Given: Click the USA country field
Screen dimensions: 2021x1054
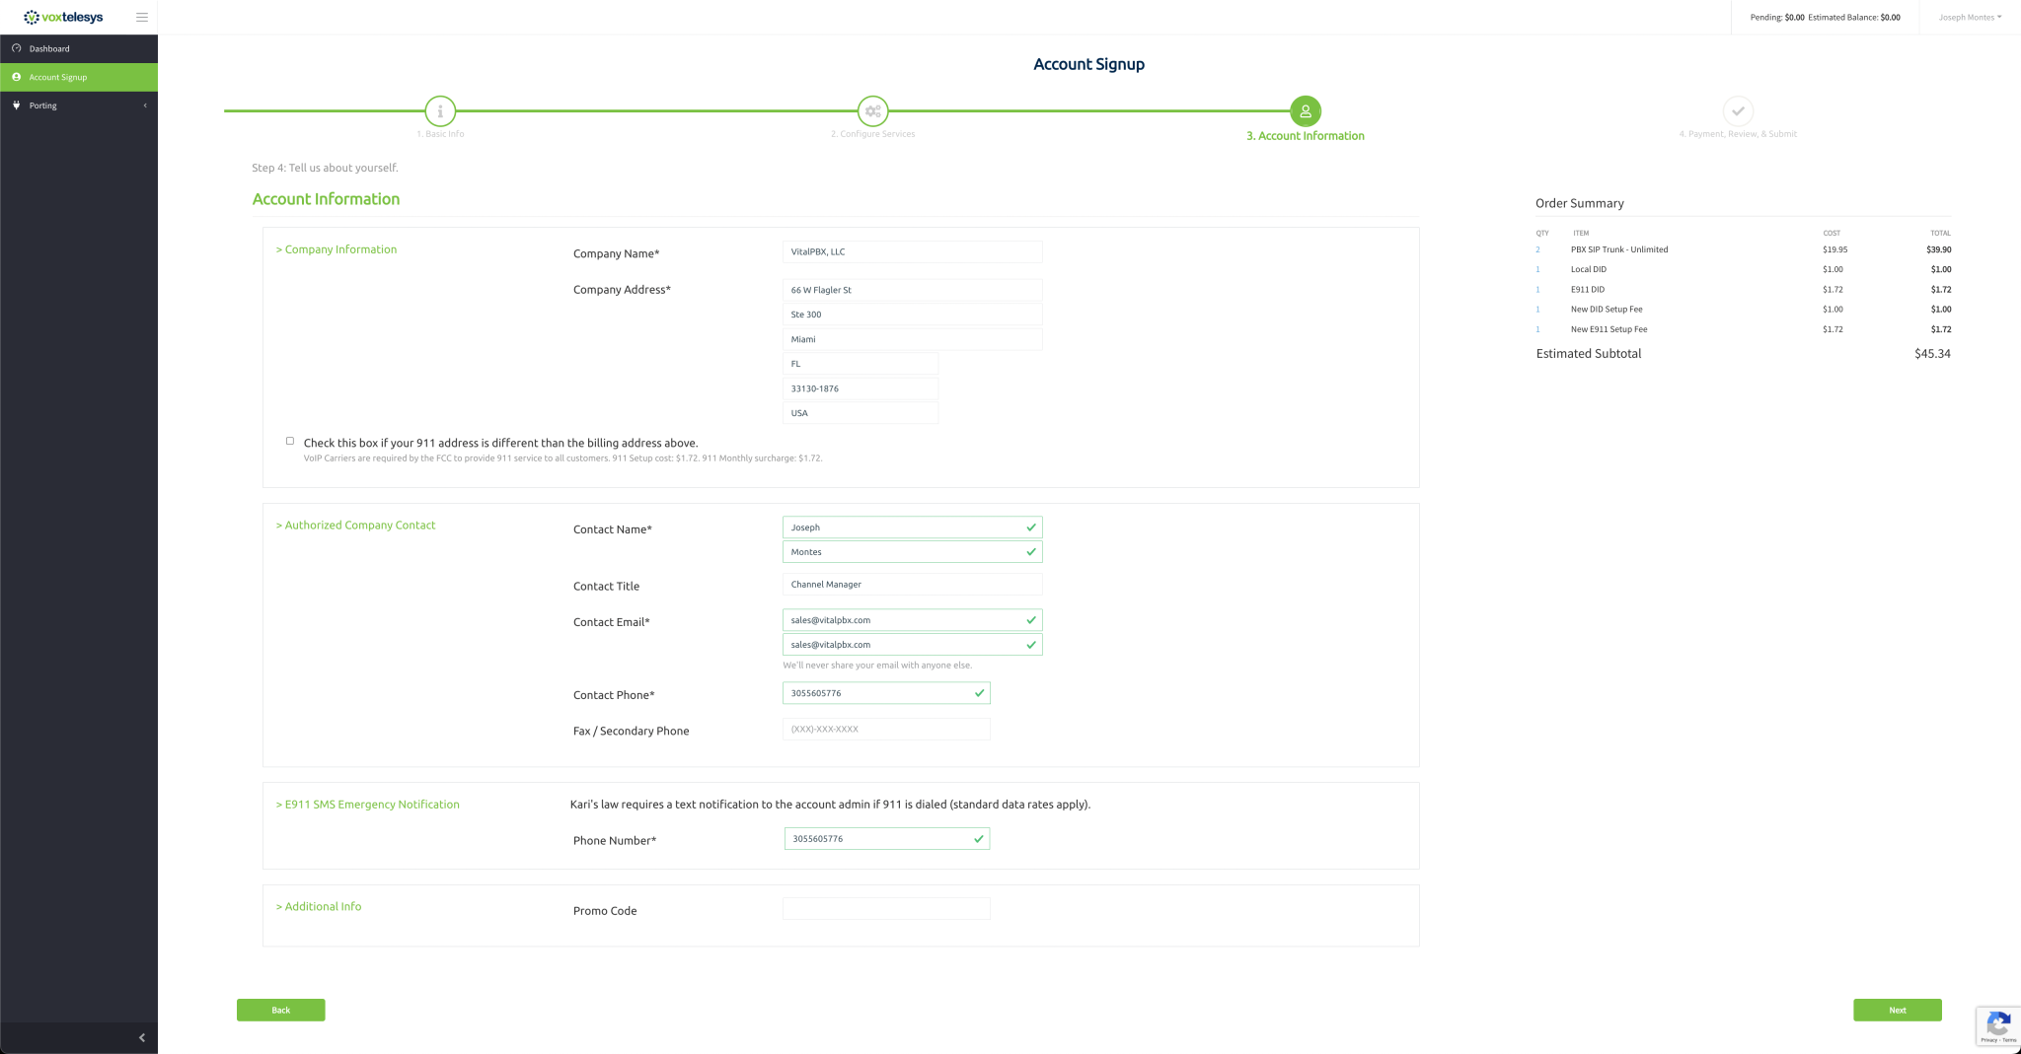Looking at the screenshot, I should (x=861, y=413).
